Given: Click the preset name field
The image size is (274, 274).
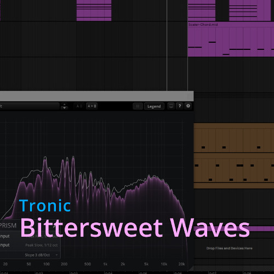Looking at the screenshot, I should [x=30, y=106].
